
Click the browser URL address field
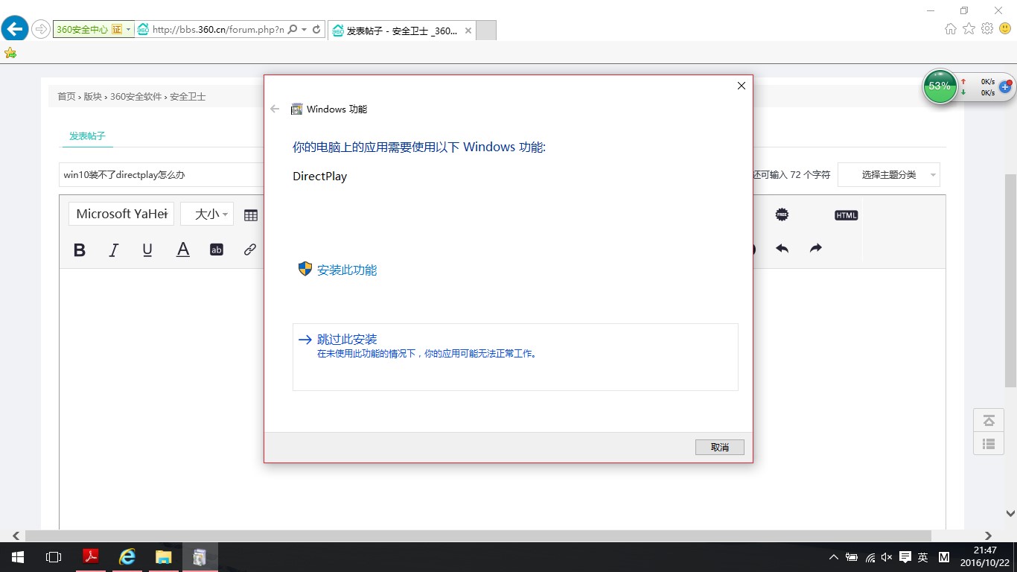[x=218, y=30]
